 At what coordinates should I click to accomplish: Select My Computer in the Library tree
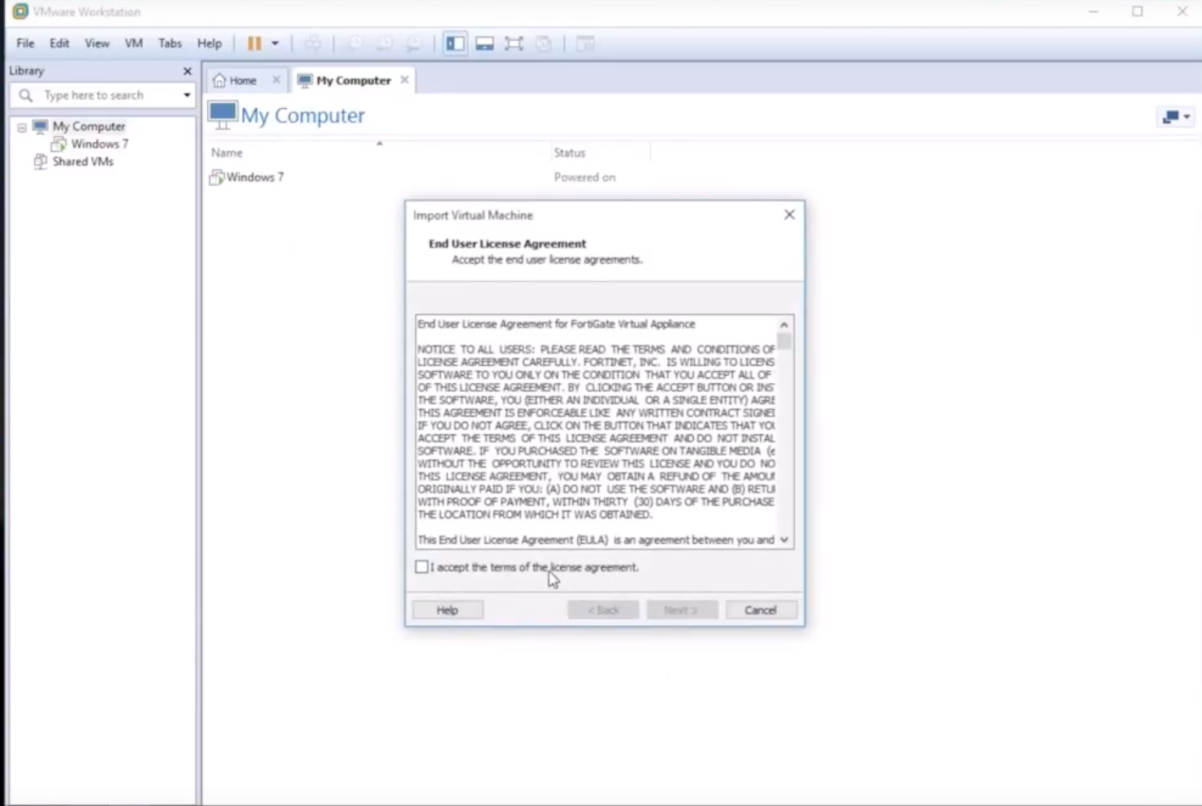pos(88,127)
